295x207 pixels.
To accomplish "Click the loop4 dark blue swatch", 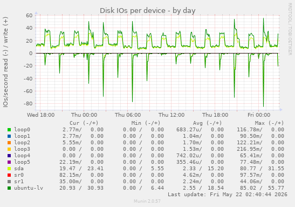I will pos(9,156).
